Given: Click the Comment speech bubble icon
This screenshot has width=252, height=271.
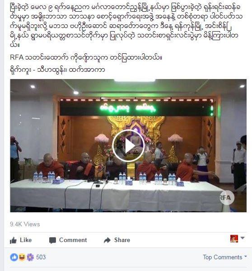Looking at the screenshot, I should coord(52,240).
